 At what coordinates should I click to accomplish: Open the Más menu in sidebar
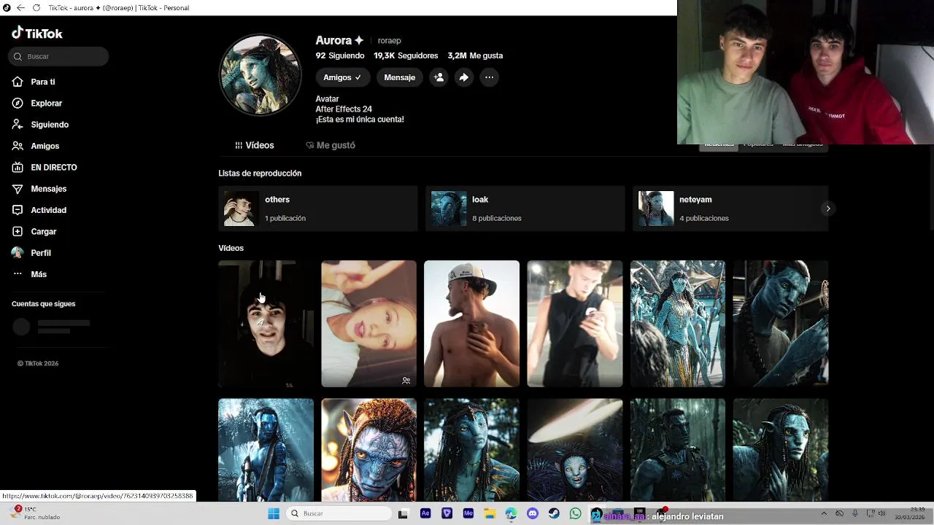pos(38,274)
